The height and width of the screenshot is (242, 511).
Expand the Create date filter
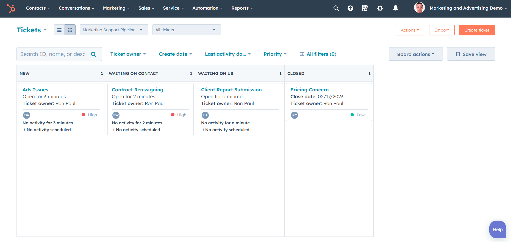pyautogui.click(x=175, y=54)
